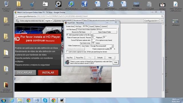Click the Chrome address bar URL
183x103 pixels.
(x=53, y=16)
